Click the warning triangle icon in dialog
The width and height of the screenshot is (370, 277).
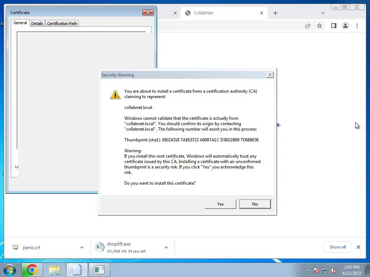click(115, 94)
